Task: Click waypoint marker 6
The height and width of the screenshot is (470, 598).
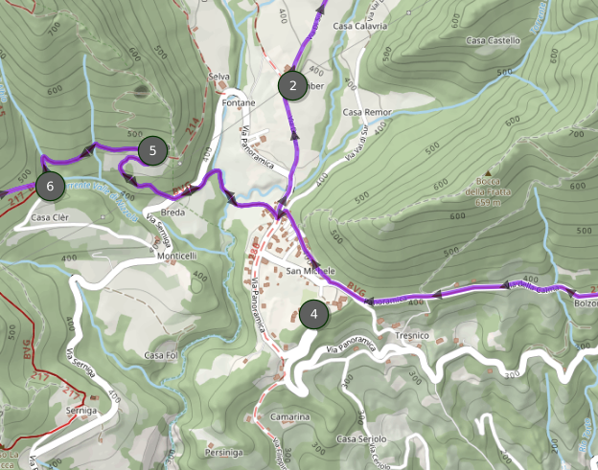Action: click(x=50, y=186)
